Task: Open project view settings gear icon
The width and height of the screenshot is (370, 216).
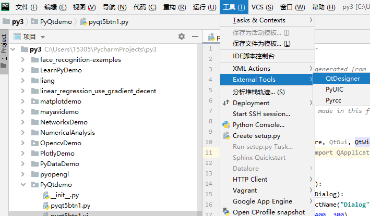Action: 182,36
